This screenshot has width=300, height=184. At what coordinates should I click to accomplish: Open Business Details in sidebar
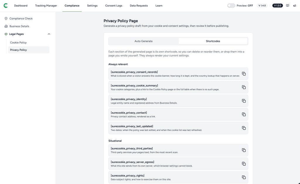tap(19, 26)
